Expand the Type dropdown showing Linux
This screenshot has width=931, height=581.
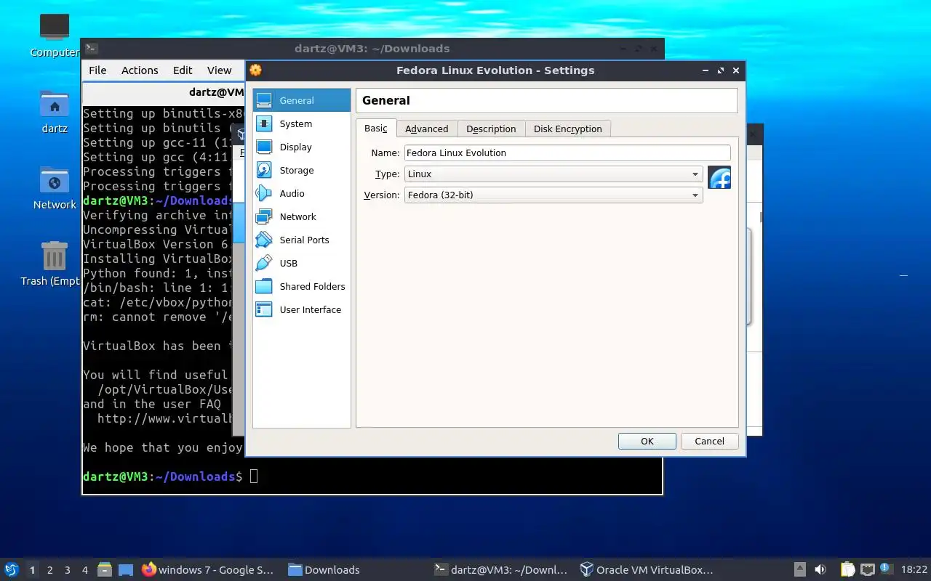(x=554, y=174)
